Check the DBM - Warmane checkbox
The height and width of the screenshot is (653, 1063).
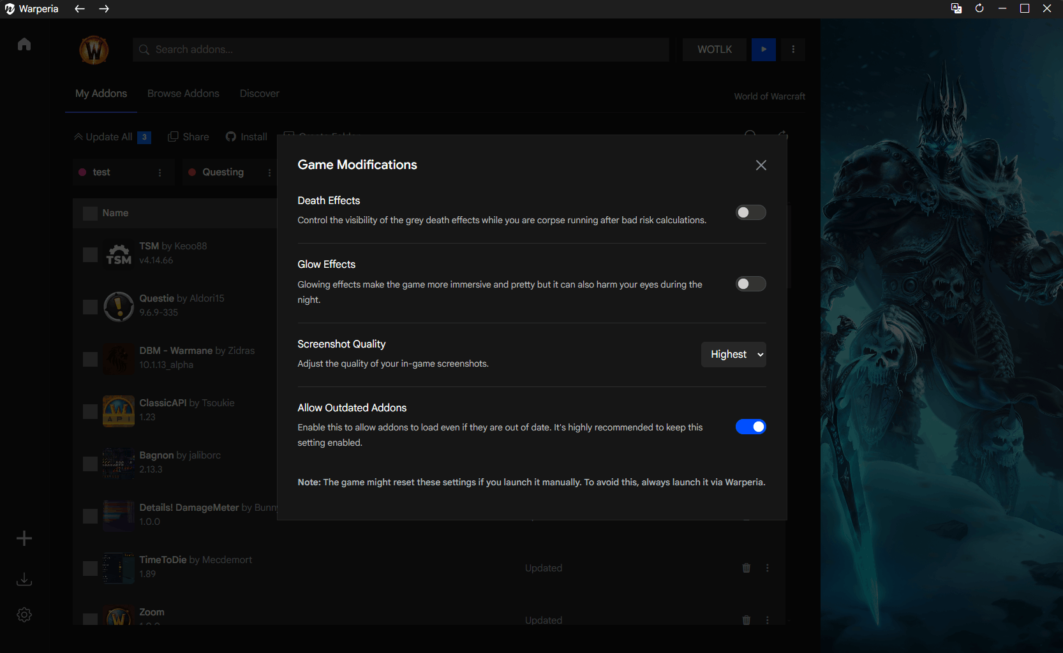90,360
